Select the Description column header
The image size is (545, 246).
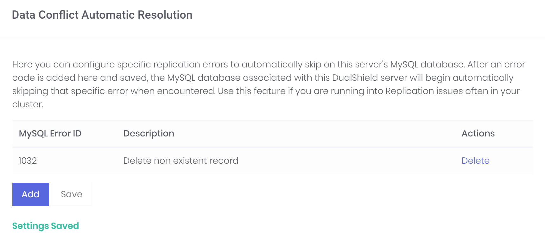149,133
